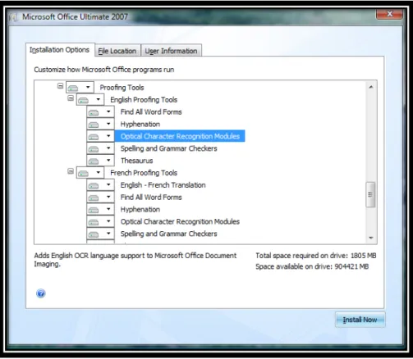Open the drive icon dropdown beside French Spelling and Grammar Checkers
Screen dimensions: 413x359
100,234
